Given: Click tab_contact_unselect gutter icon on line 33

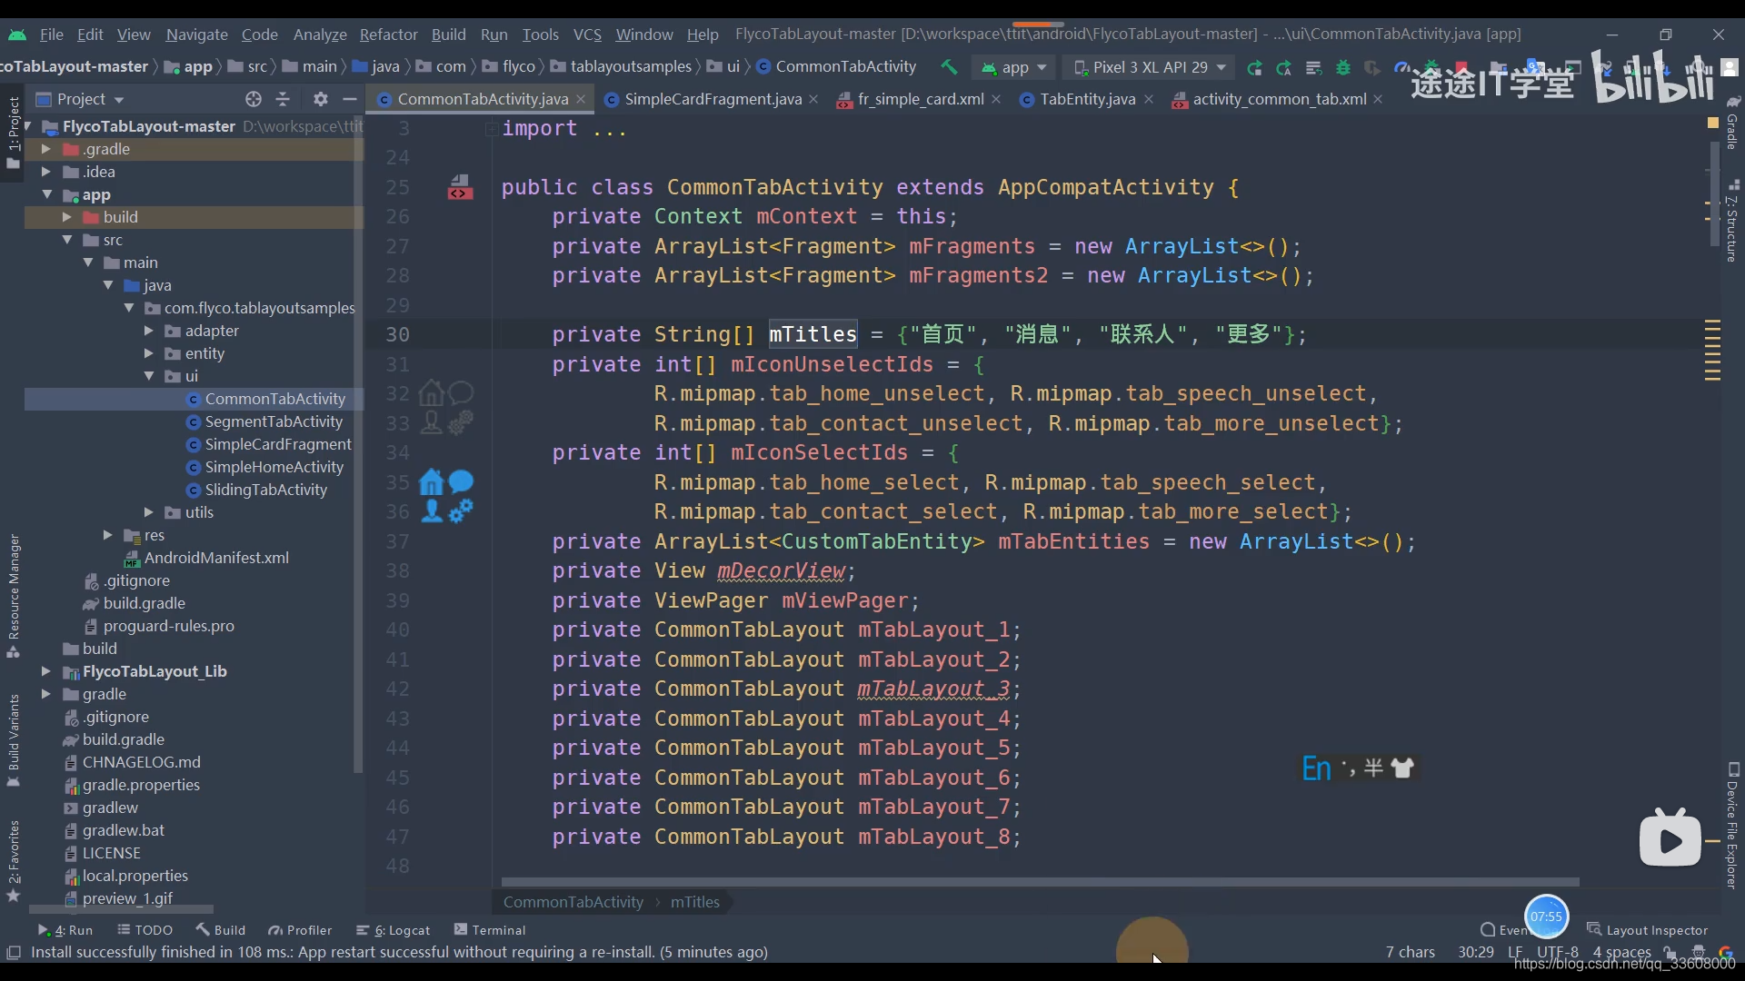Looking at the screenshot, I should pos(432,422).
